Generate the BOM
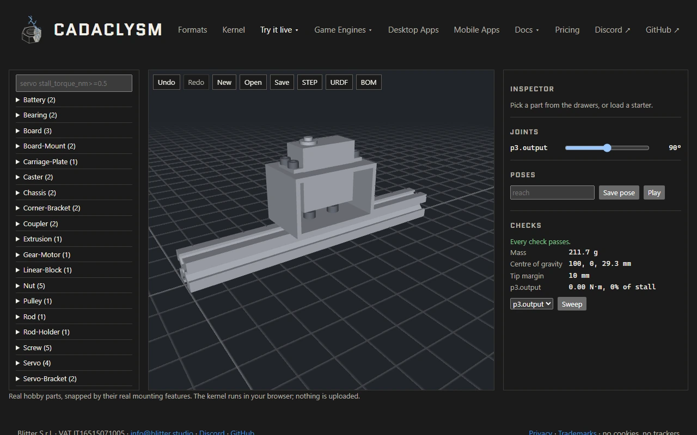Viewport: 697px width, 435px height. tap(369, 83)
